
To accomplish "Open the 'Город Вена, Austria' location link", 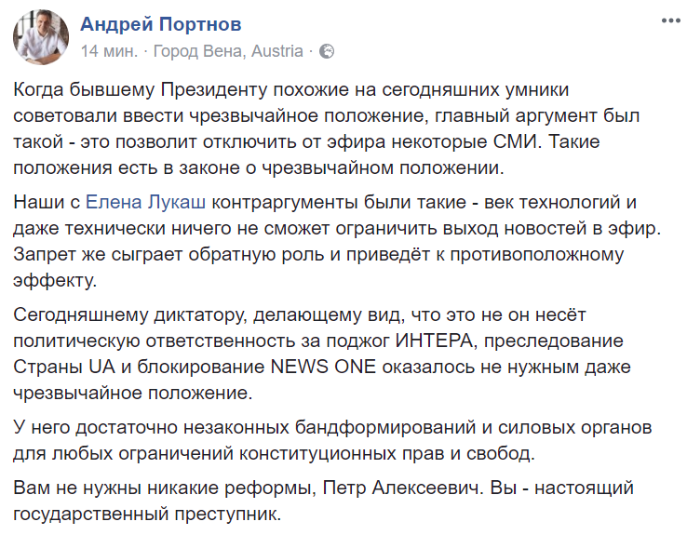I will 227,50.
